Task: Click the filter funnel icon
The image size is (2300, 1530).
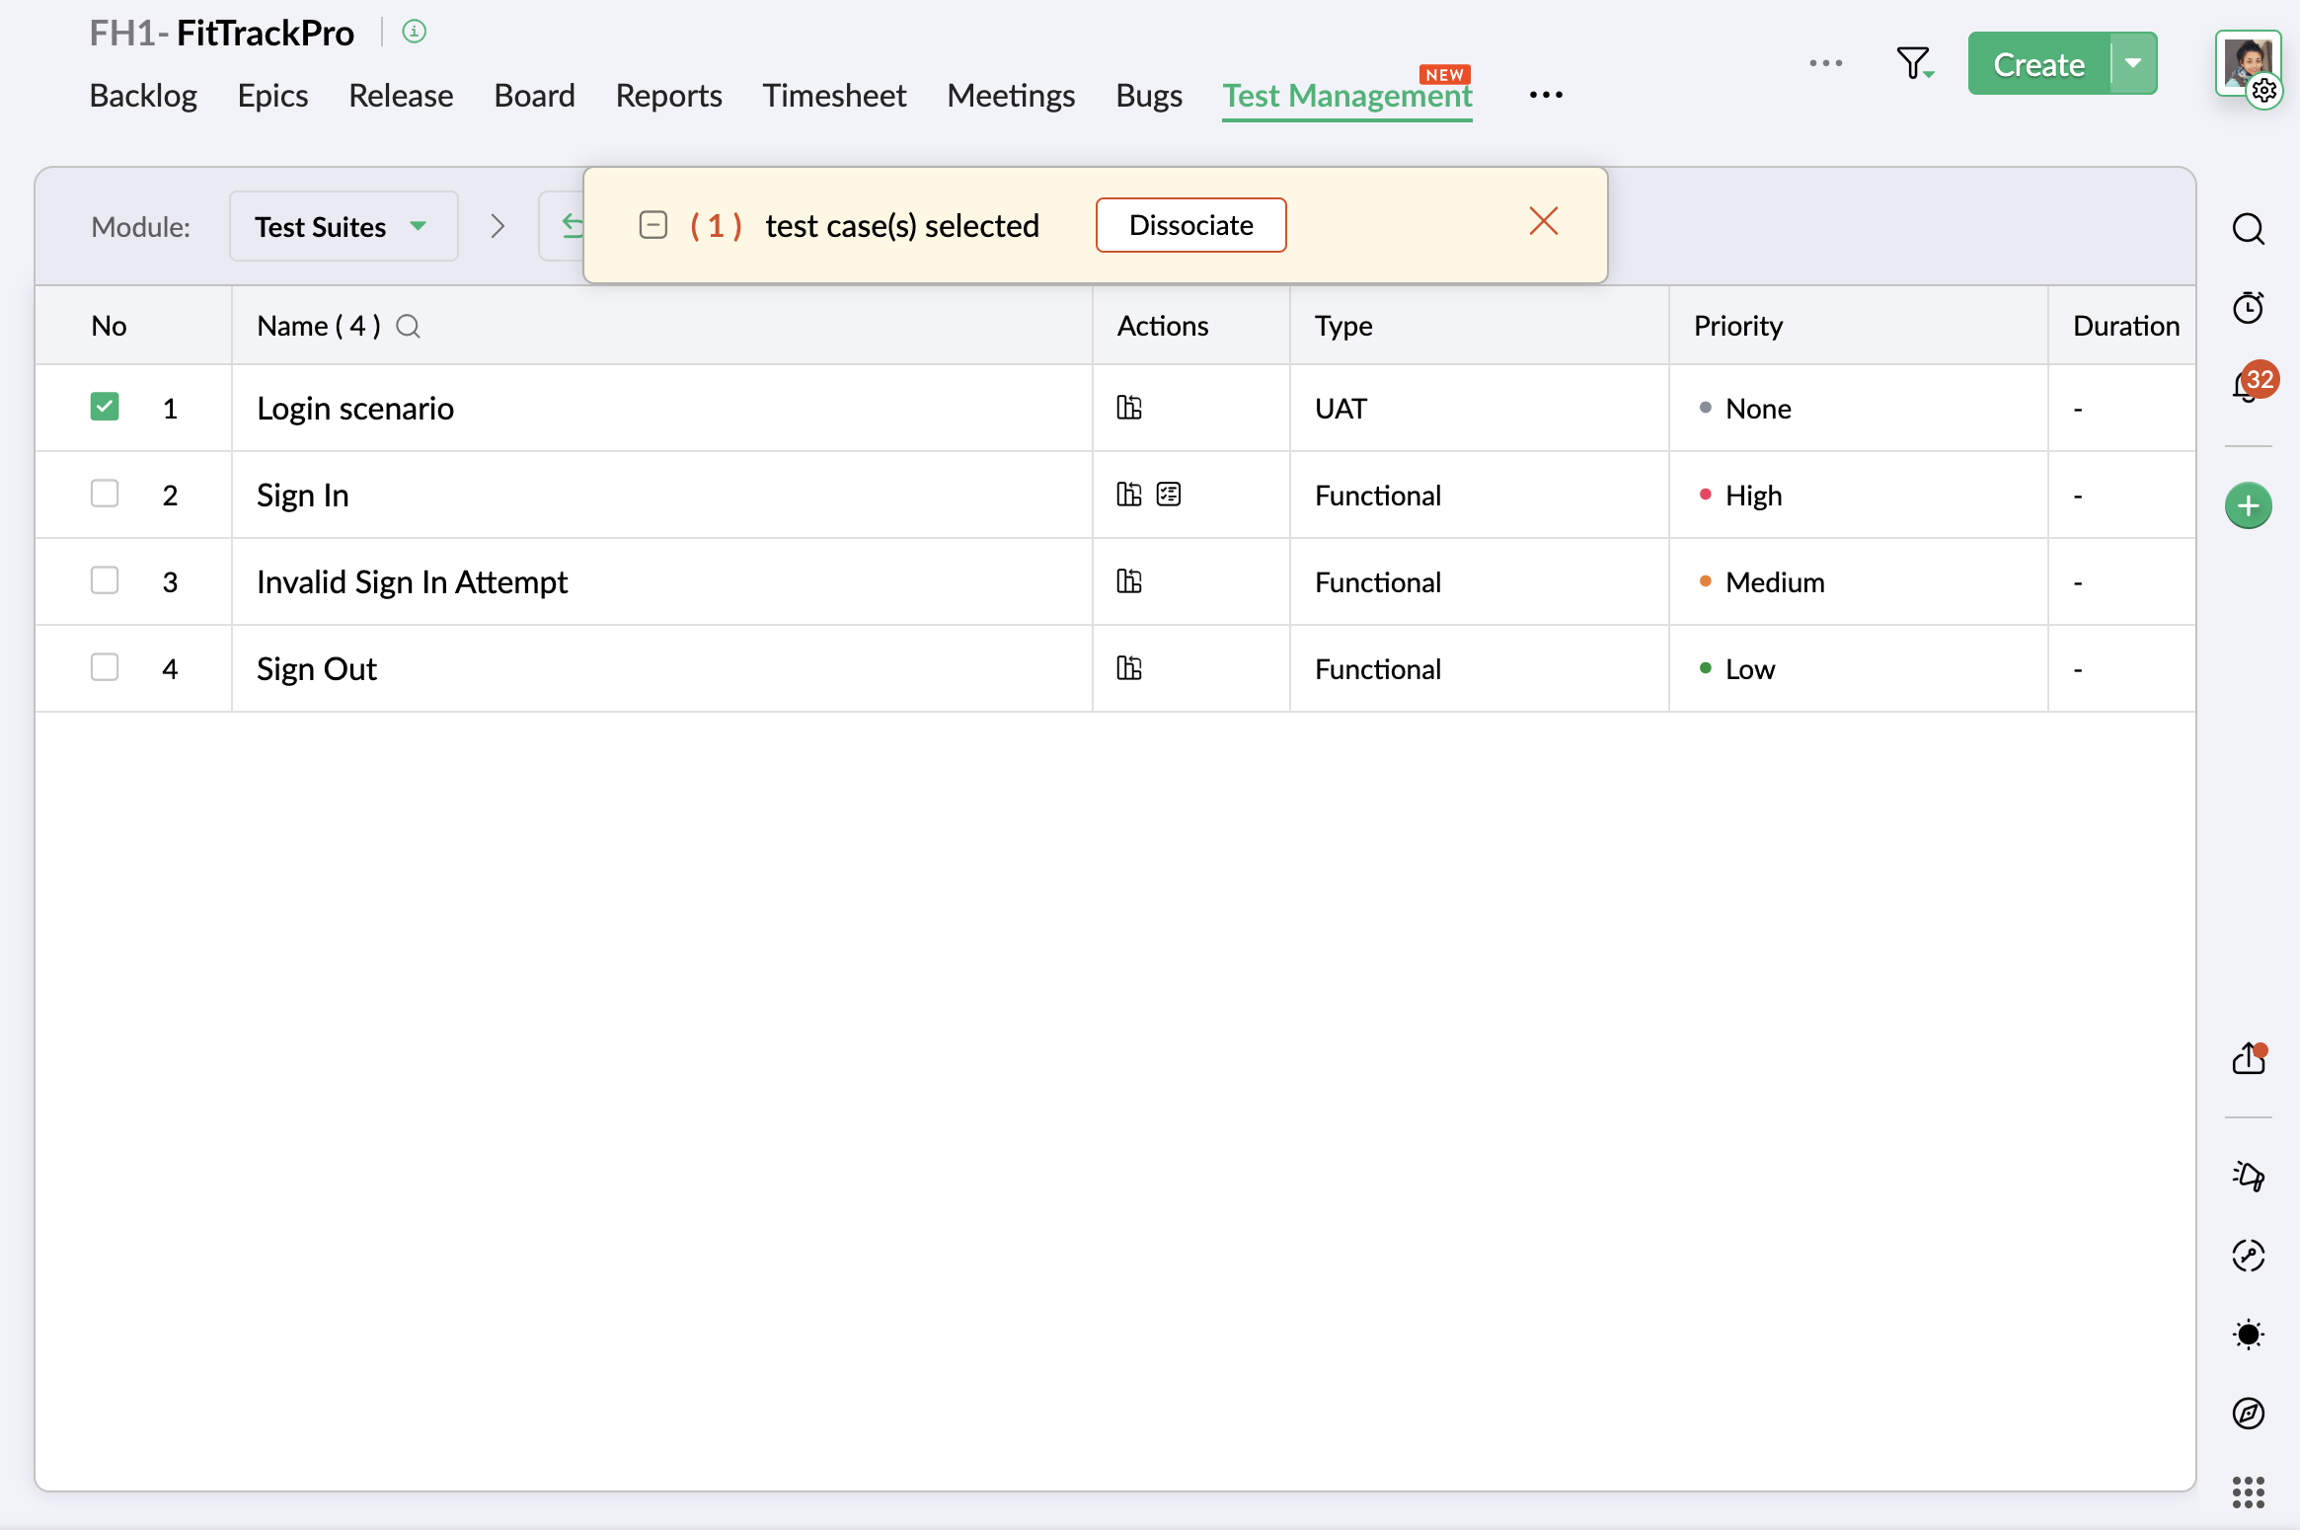Action: pos(1913,63)
